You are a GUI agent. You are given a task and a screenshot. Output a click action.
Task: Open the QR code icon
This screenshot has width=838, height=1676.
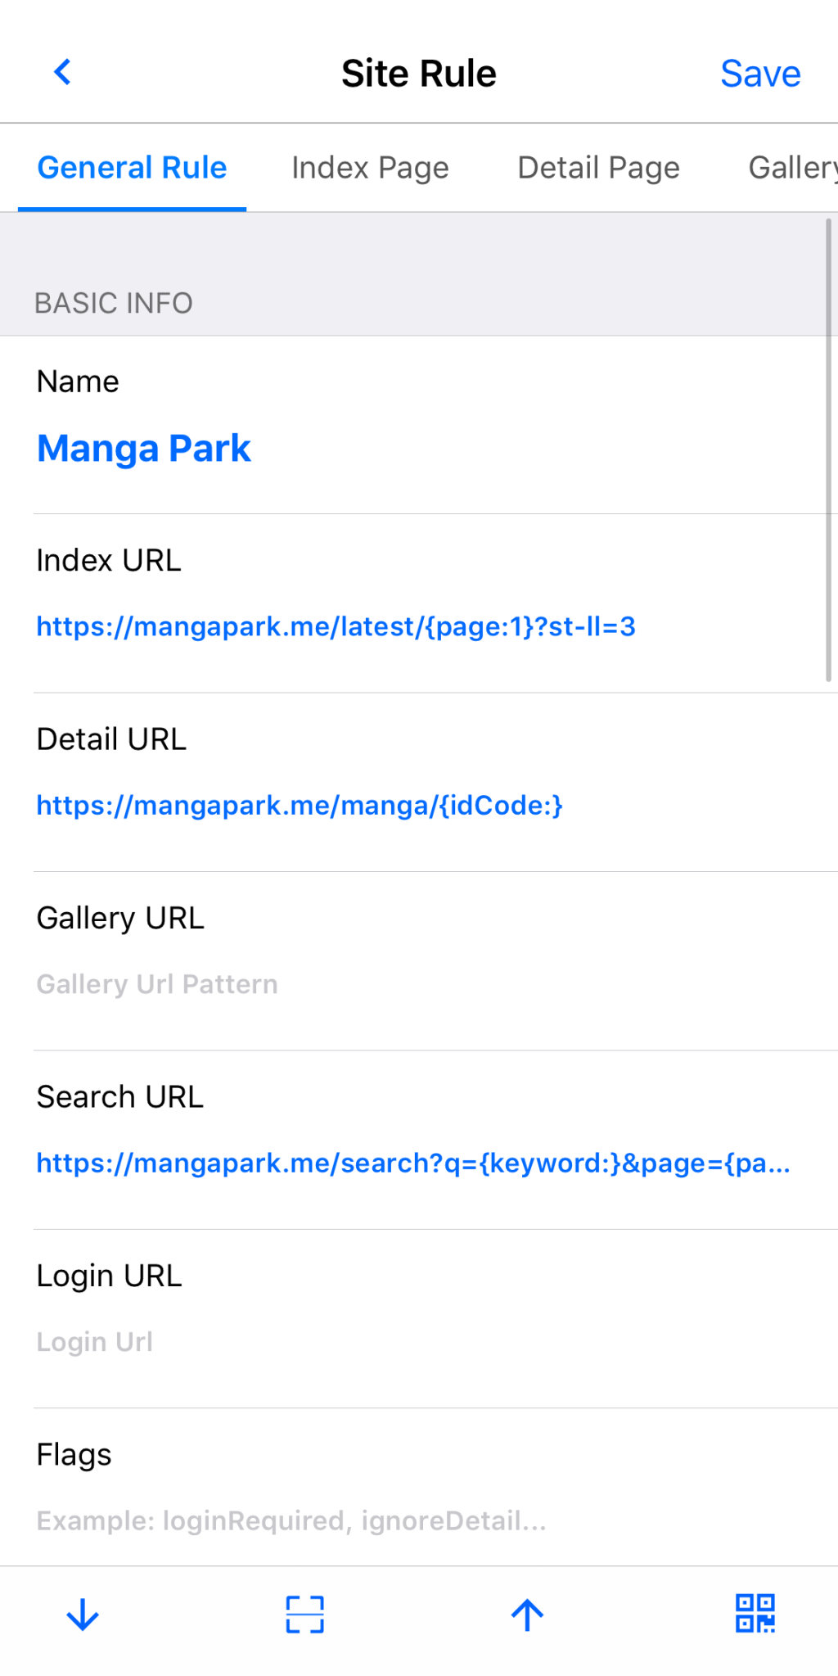pos(755,1613)
